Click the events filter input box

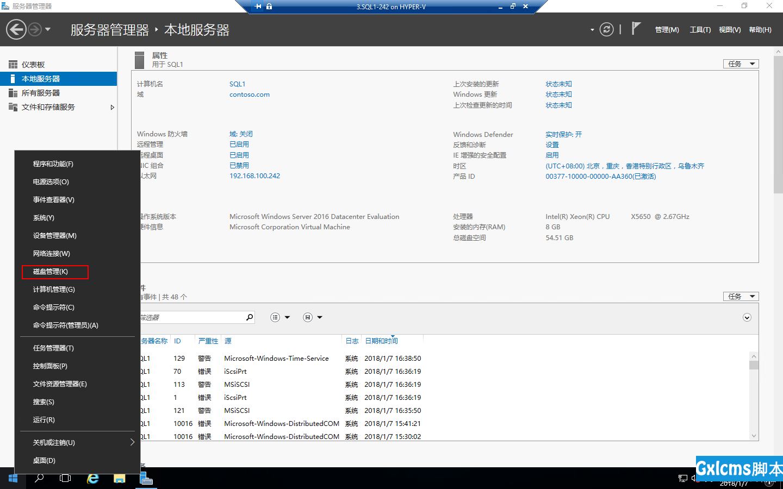[x=191, y=317]
